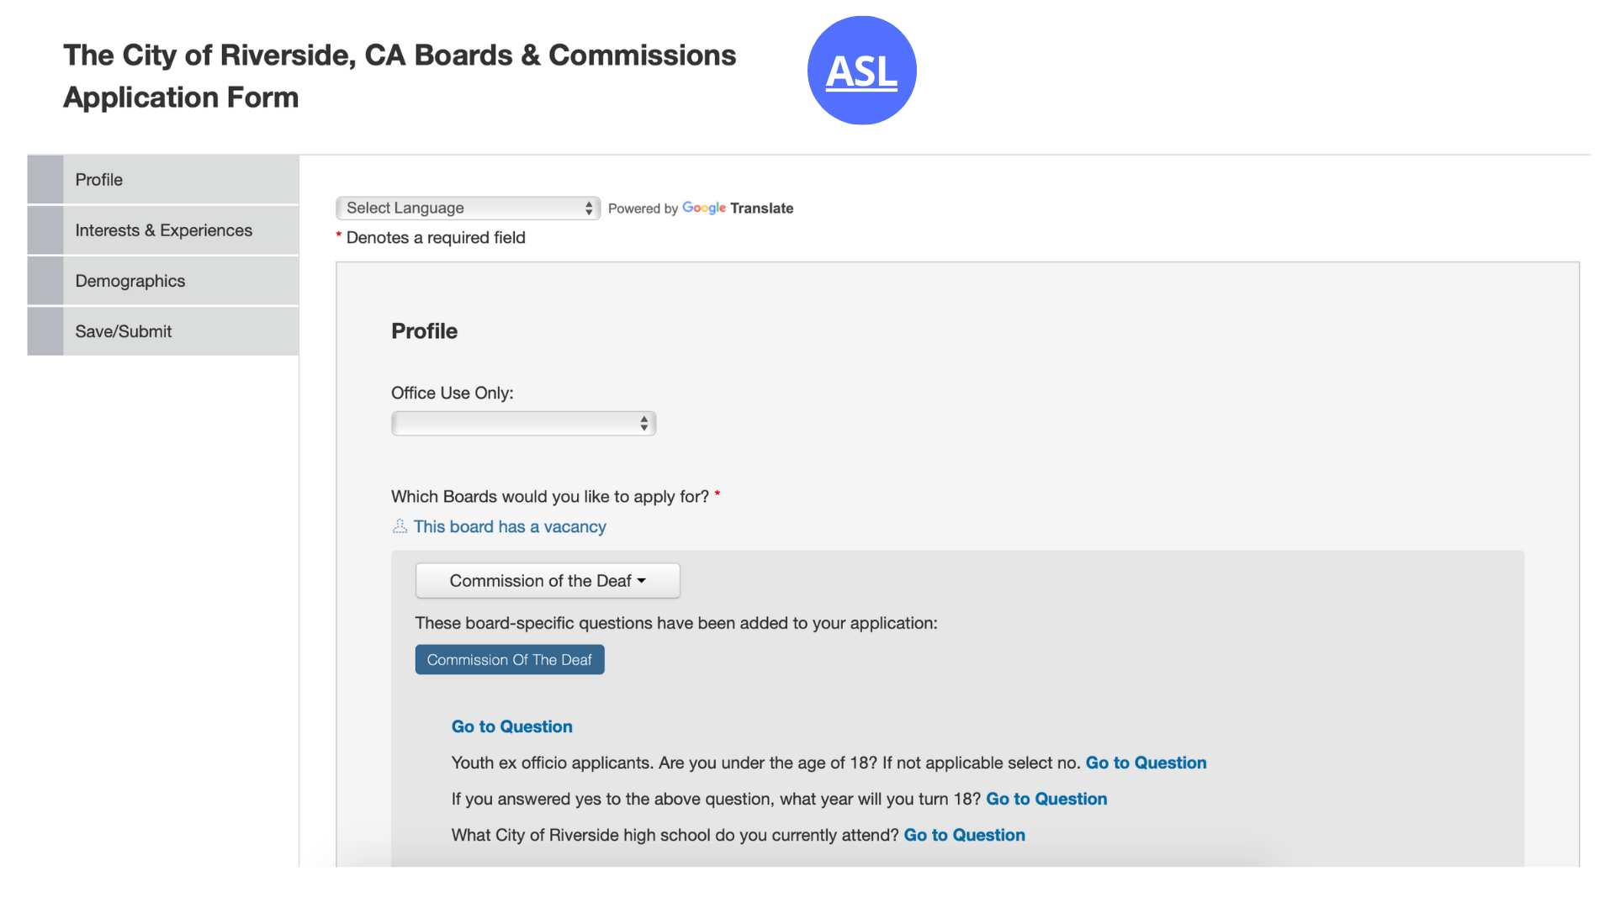Go to the high school question
Viewport: 1615px width, 908px height.
(x=964, y=835)
